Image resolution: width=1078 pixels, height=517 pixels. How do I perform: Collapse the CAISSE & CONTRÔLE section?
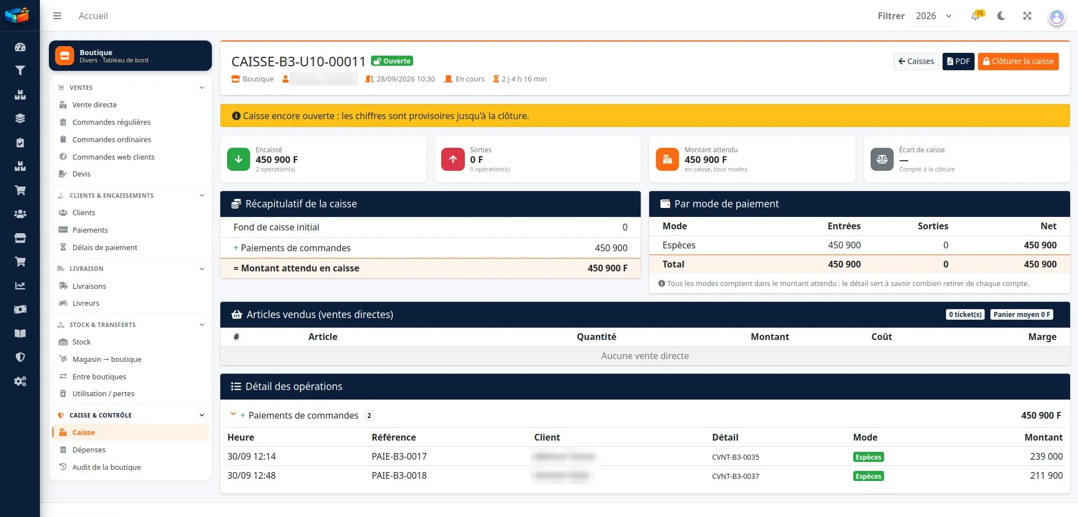130,415
